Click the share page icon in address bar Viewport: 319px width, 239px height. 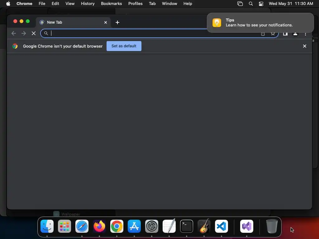click(x=263, y=34)
